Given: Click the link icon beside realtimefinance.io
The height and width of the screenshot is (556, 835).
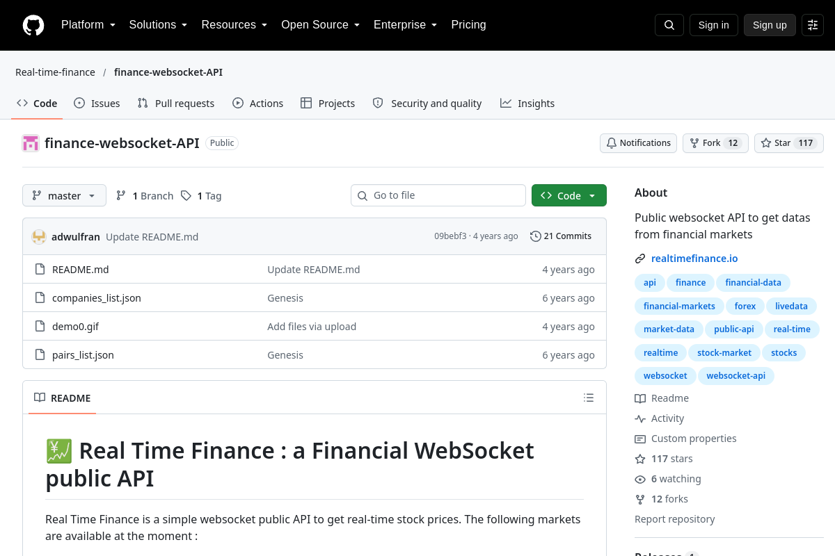Looking at the screenshot, I should tap(640, 259).
